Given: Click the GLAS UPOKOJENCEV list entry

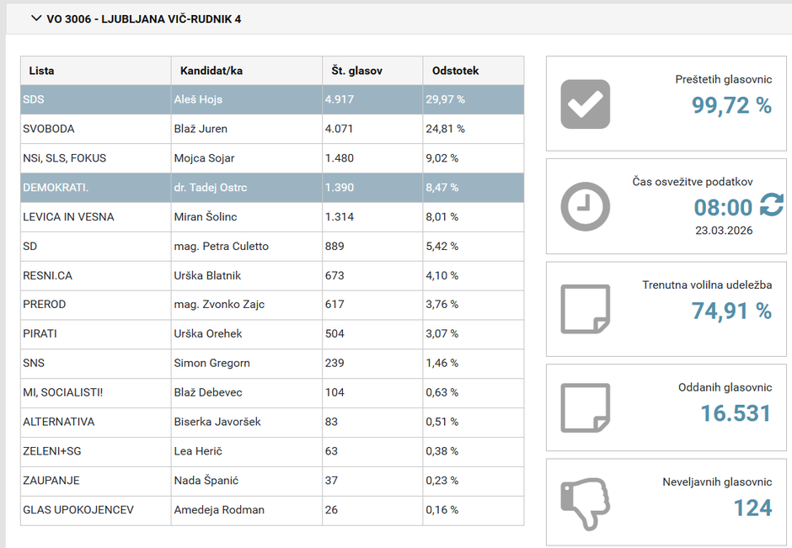Looking at the screenshot, I should (78, 510).
